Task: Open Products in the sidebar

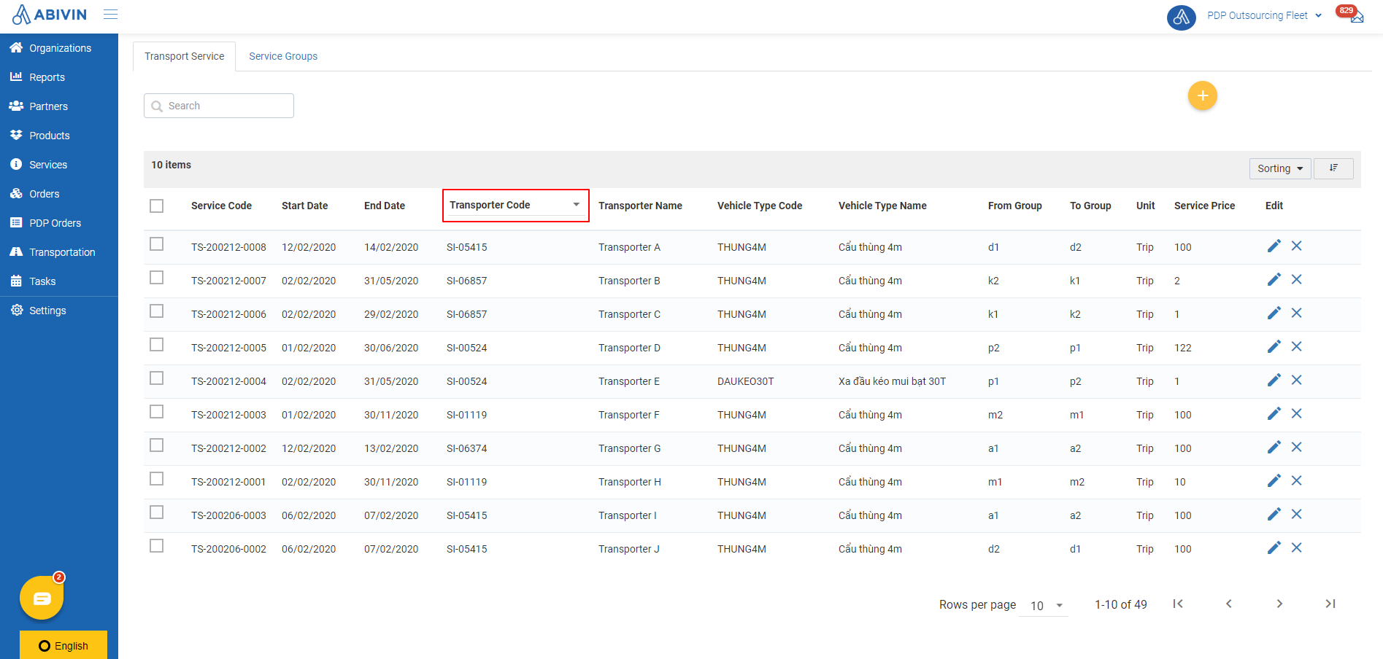Action: coord(59,136)
